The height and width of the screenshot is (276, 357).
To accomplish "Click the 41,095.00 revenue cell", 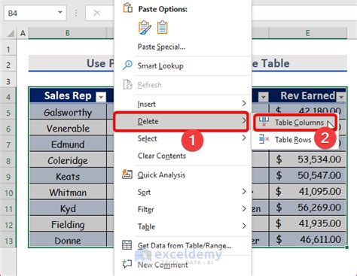I will click(x=308, y=192).
